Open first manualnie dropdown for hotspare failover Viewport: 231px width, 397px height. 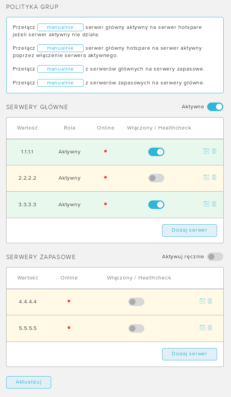60,27
